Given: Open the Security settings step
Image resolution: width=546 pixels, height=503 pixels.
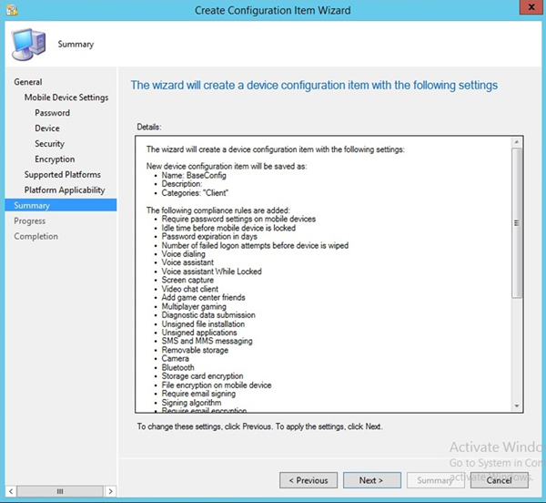Looking at the screenshot, I should [x=49, y=144].
